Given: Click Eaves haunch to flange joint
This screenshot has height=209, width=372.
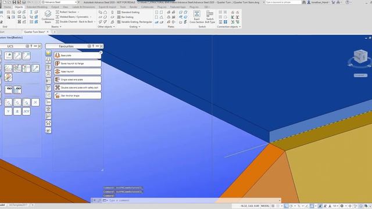Looking at the screenshot, I should coord(77,63).
